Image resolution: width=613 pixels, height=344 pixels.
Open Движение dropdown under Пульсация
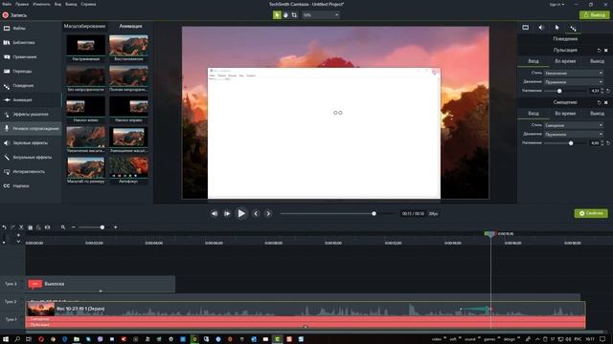point(574,82)
